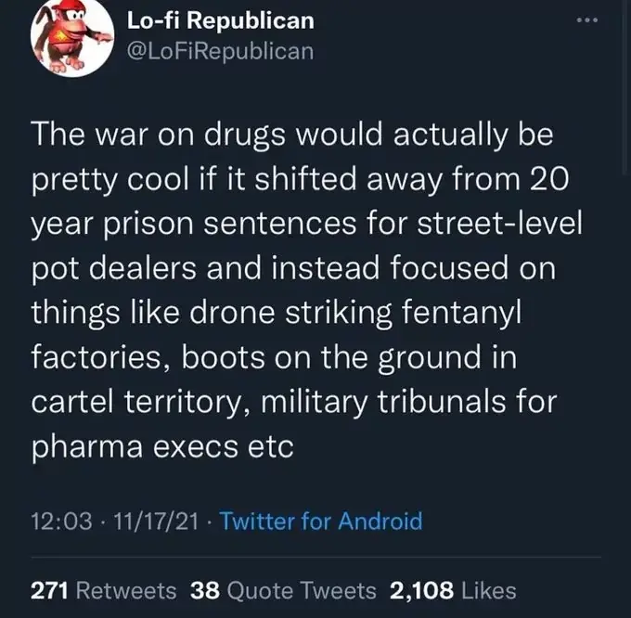Click the Twitter for Android source link
Viewport: 631px width, 618px height.
(321, 521)
